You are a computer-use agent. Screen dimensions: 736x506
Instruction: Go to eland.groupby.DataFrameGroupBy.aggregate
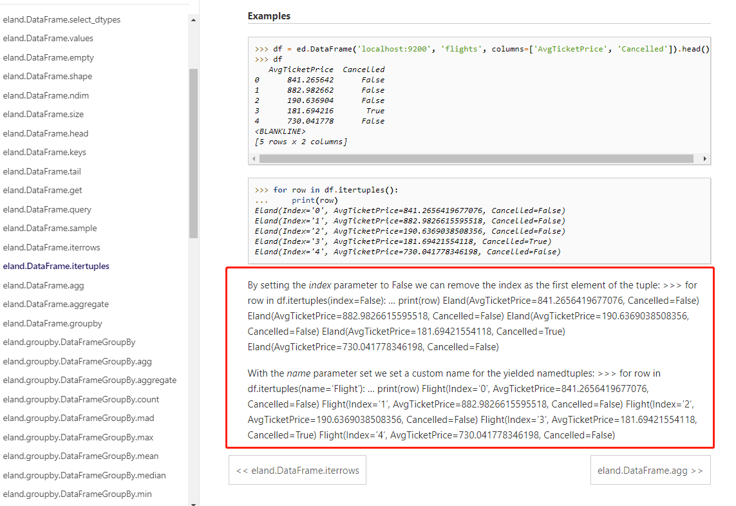(x=90, y=380)
